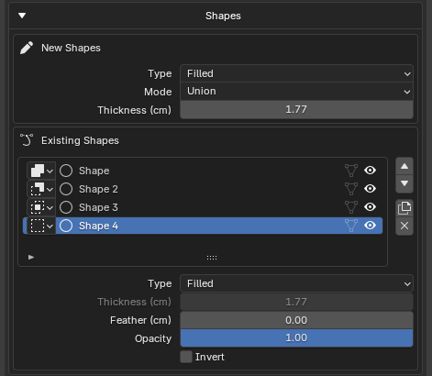Open the boolean mode dropdown for Shape 3

tap(41, 207)
